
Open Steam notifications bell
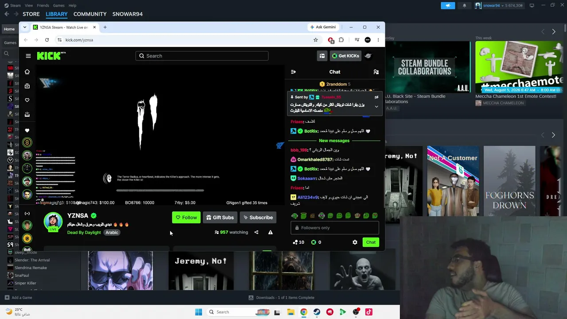[x=464, y=5]
